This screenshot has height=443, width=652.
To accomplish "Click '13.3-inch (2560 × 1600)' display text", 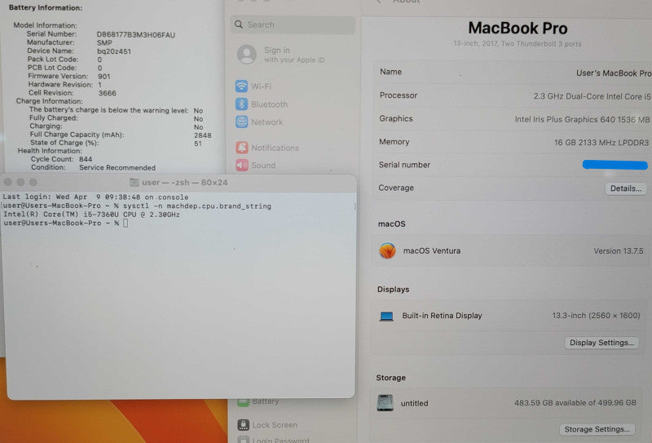I will pos(596,316).
